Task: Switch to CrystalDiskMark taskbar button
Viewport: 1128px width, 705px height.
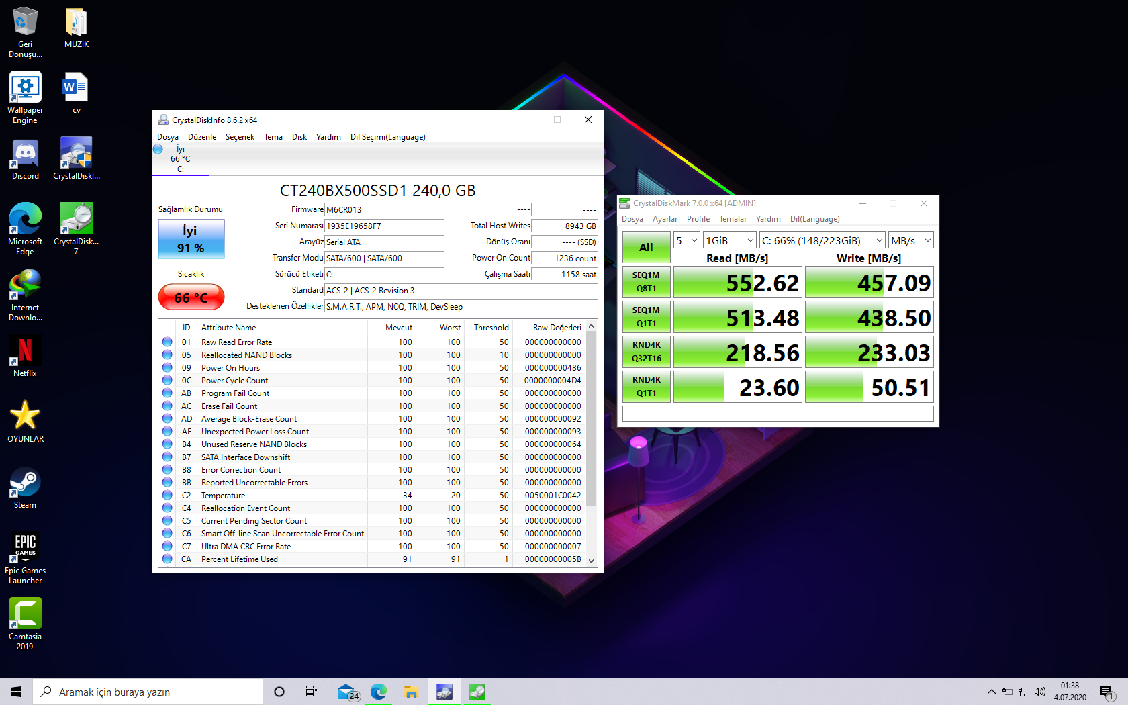Action: click(x=477, y=692)
